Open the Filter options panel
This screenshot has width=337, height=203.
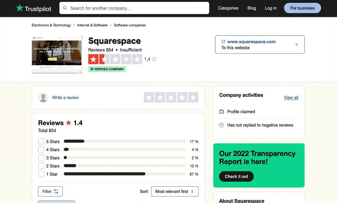(50, 191)
